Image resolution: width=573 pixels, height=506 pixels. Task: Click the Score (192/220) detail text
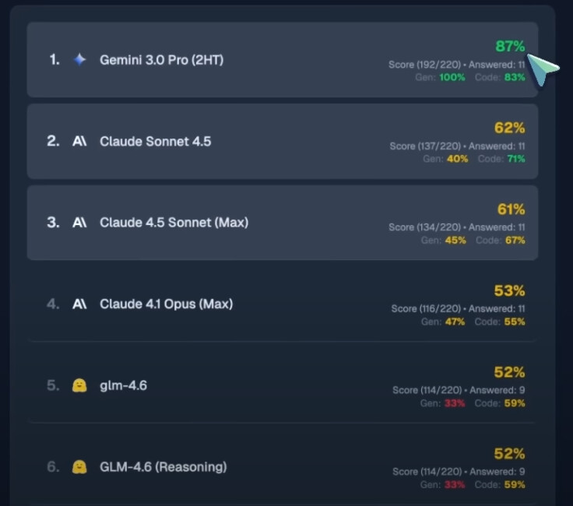click(424, 65)
